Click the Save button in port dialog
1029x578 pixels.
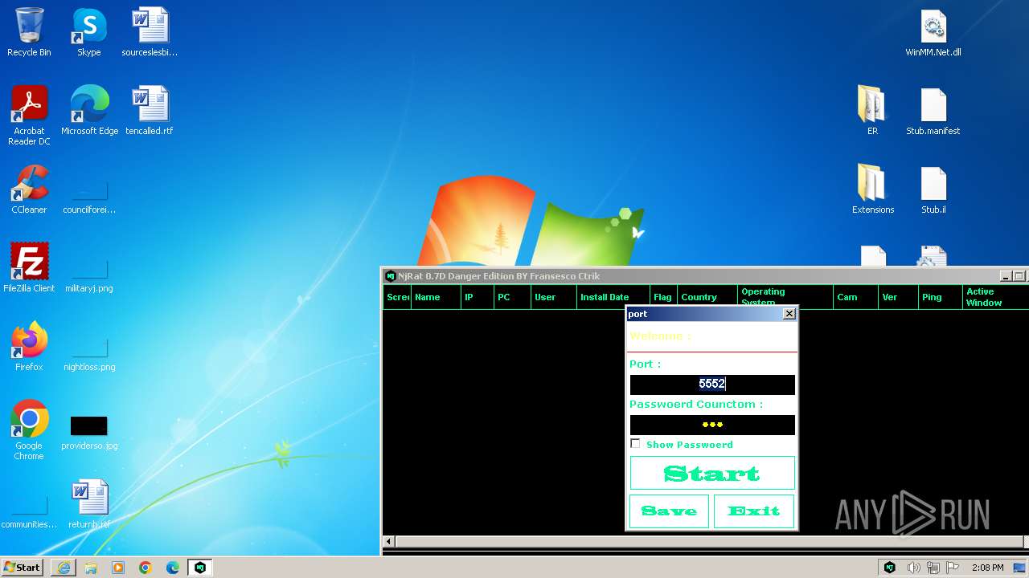pos(669,511)
